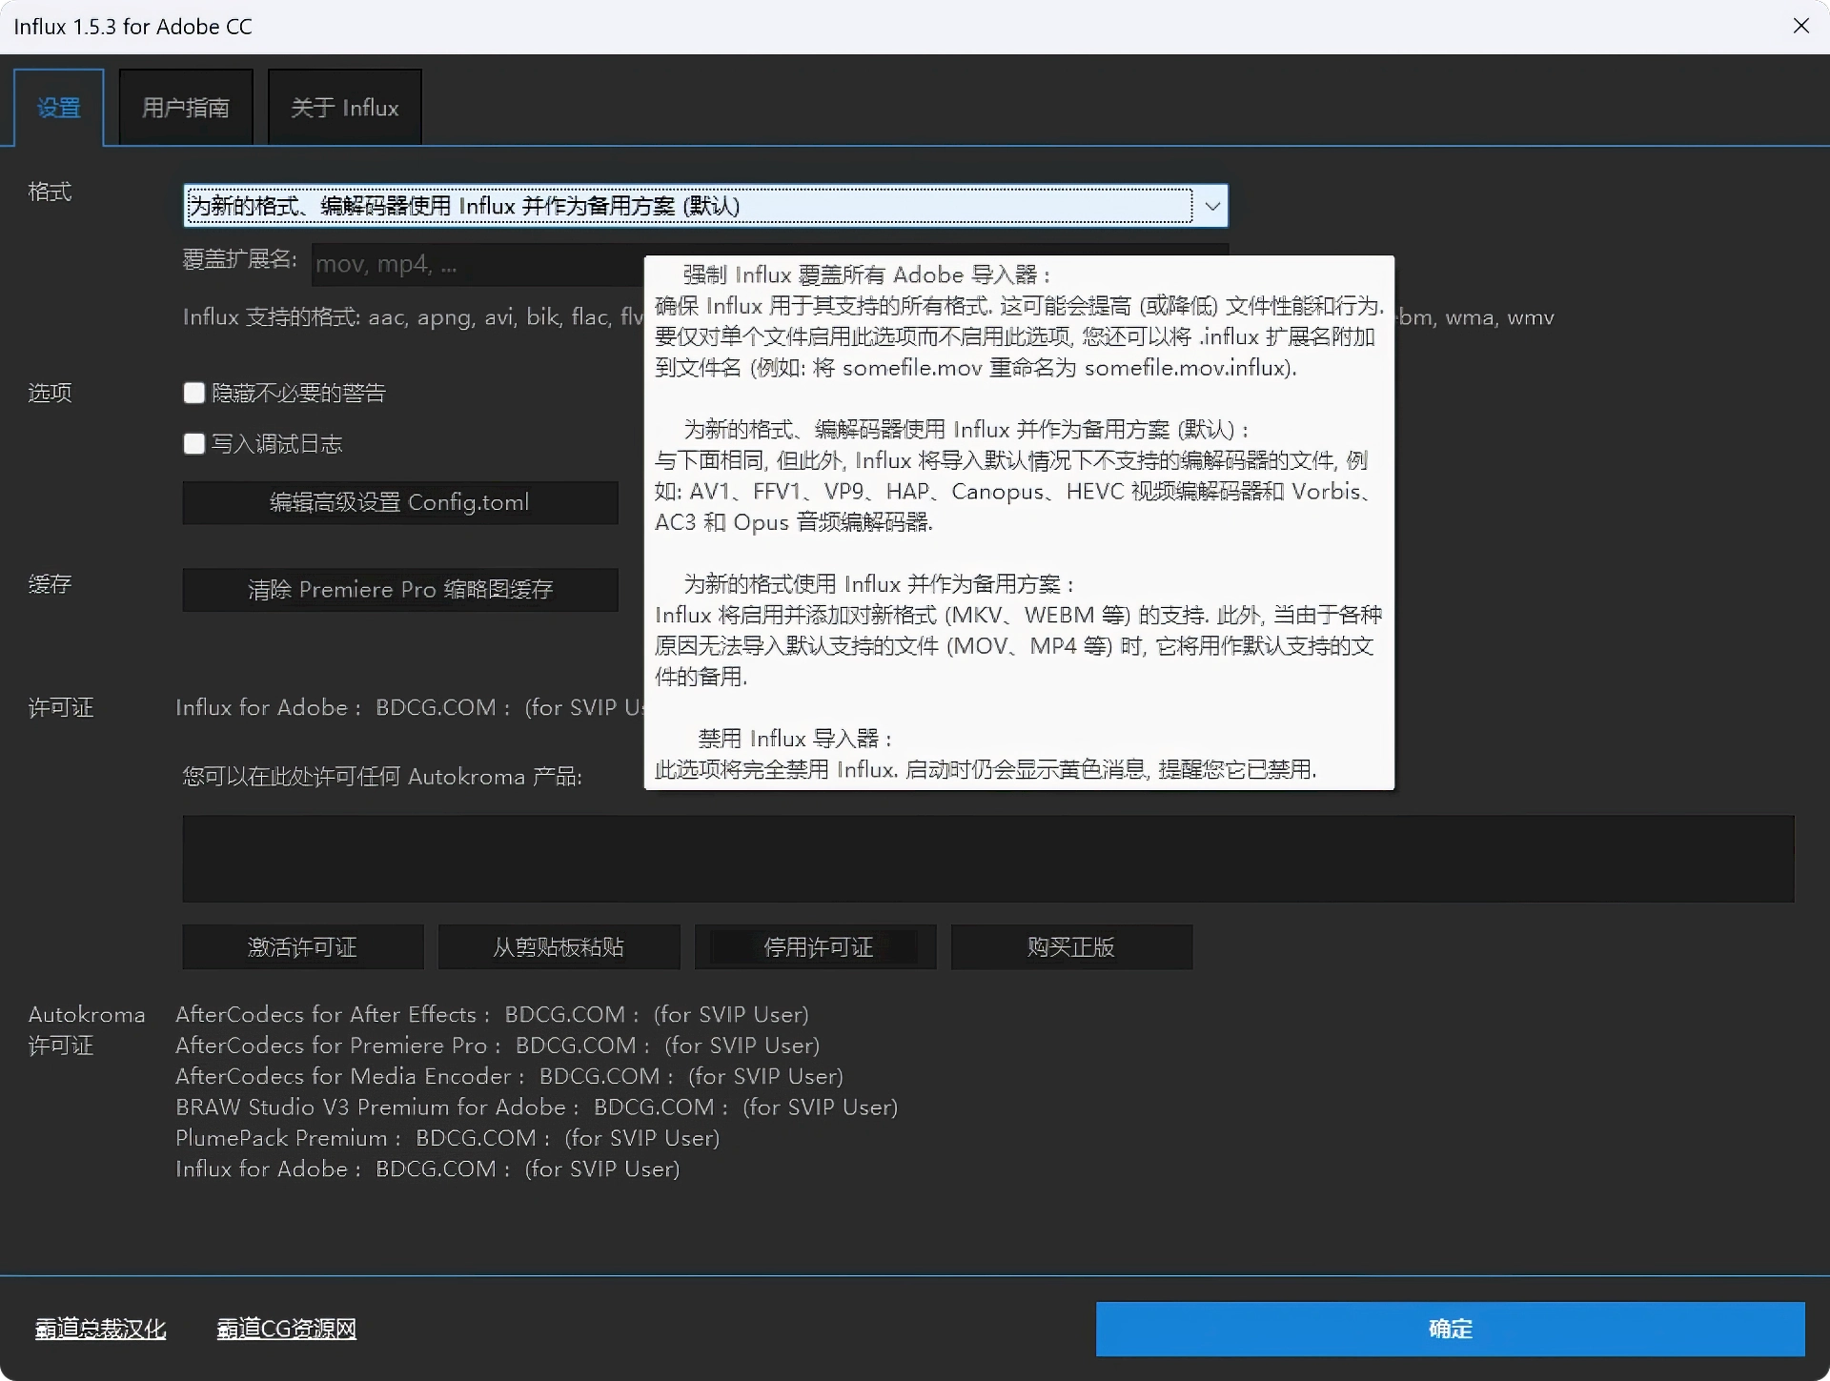Click 激活许可证 button

303,946
